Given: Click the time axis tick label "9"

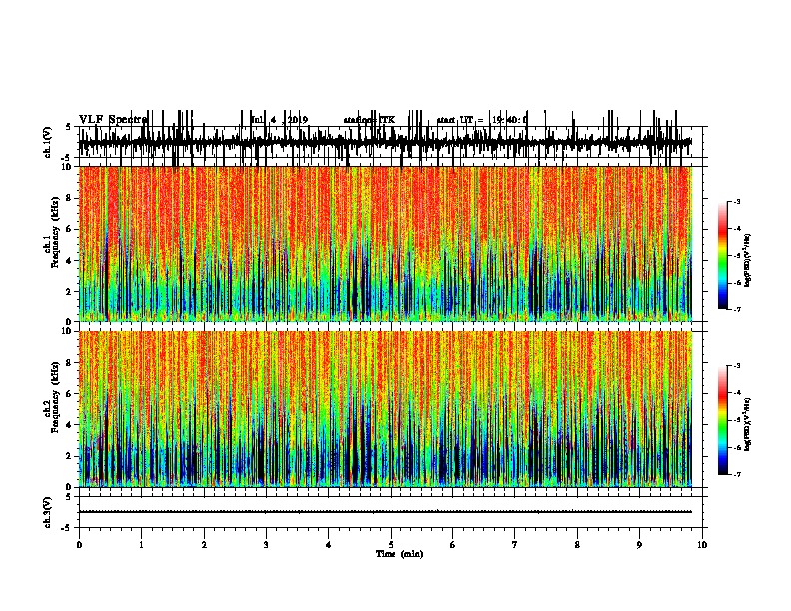Looking at the screenshot, I should point(639,544).
